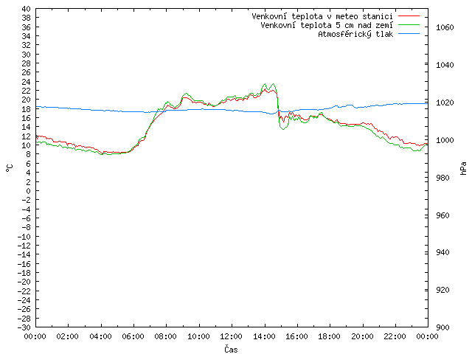The height and width of the screenshot is (354, 472).
Task: Click legend text 'Venkovní teplota v meteo stanici'
Action: 322,16
